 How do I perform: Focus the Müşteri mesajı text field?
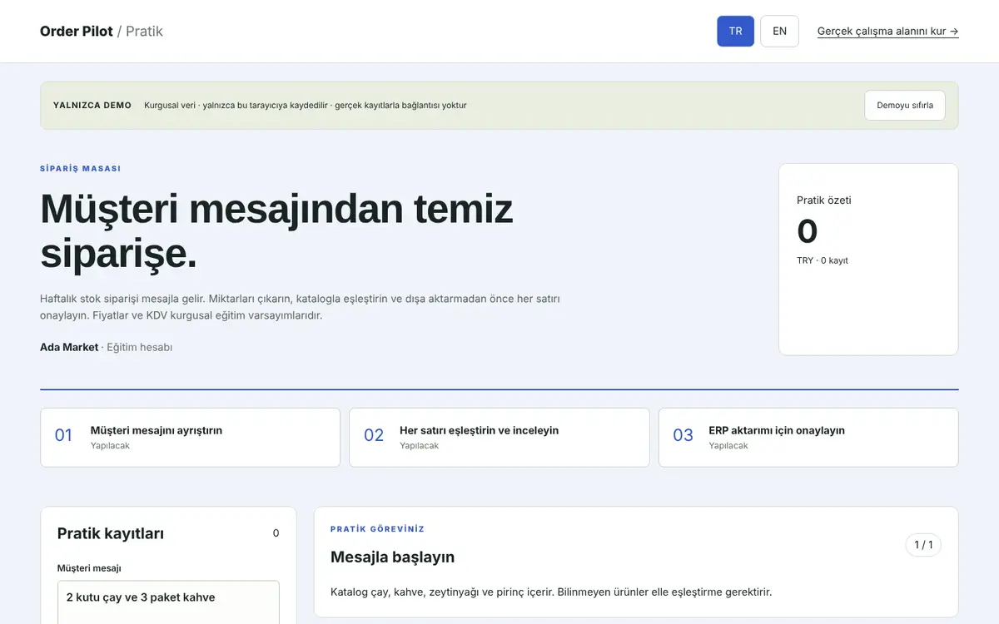[168, 602]
